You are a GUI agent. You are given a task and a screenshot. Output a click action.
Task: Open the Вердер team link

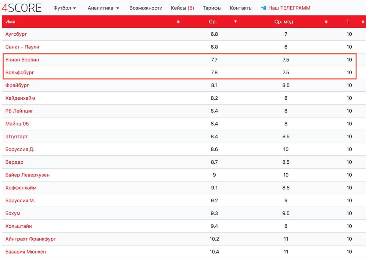pyautogui.click(x=14, y=162)
